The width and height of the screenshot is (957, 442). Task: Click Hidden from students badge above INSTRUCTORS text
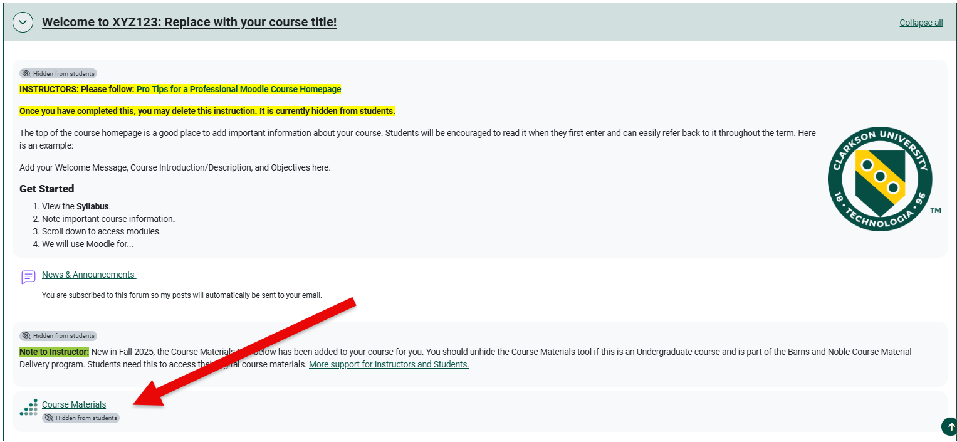click(x=58, y=73)
